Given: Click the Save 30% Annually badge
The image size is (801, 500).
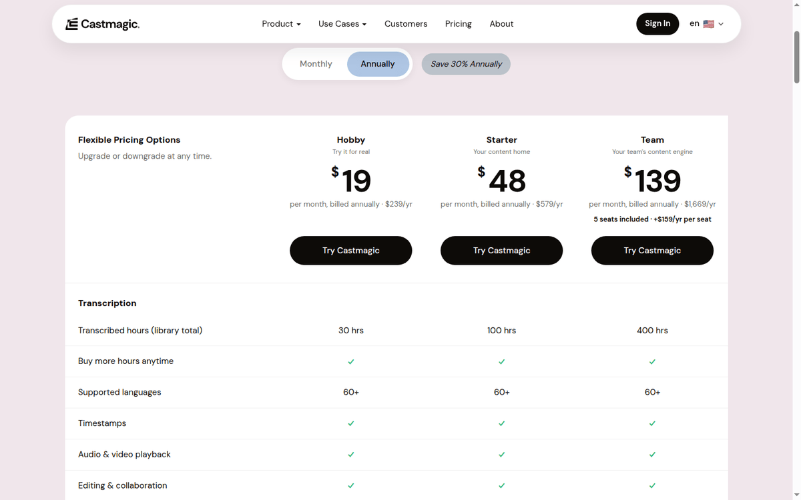Looking at the screenshot, I should point(466,64).
